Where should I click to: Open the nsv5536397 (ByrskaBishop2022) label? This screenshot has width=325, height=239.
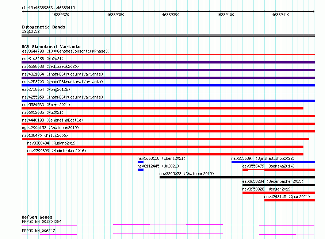pyautogui.click(x=263, y=158)
